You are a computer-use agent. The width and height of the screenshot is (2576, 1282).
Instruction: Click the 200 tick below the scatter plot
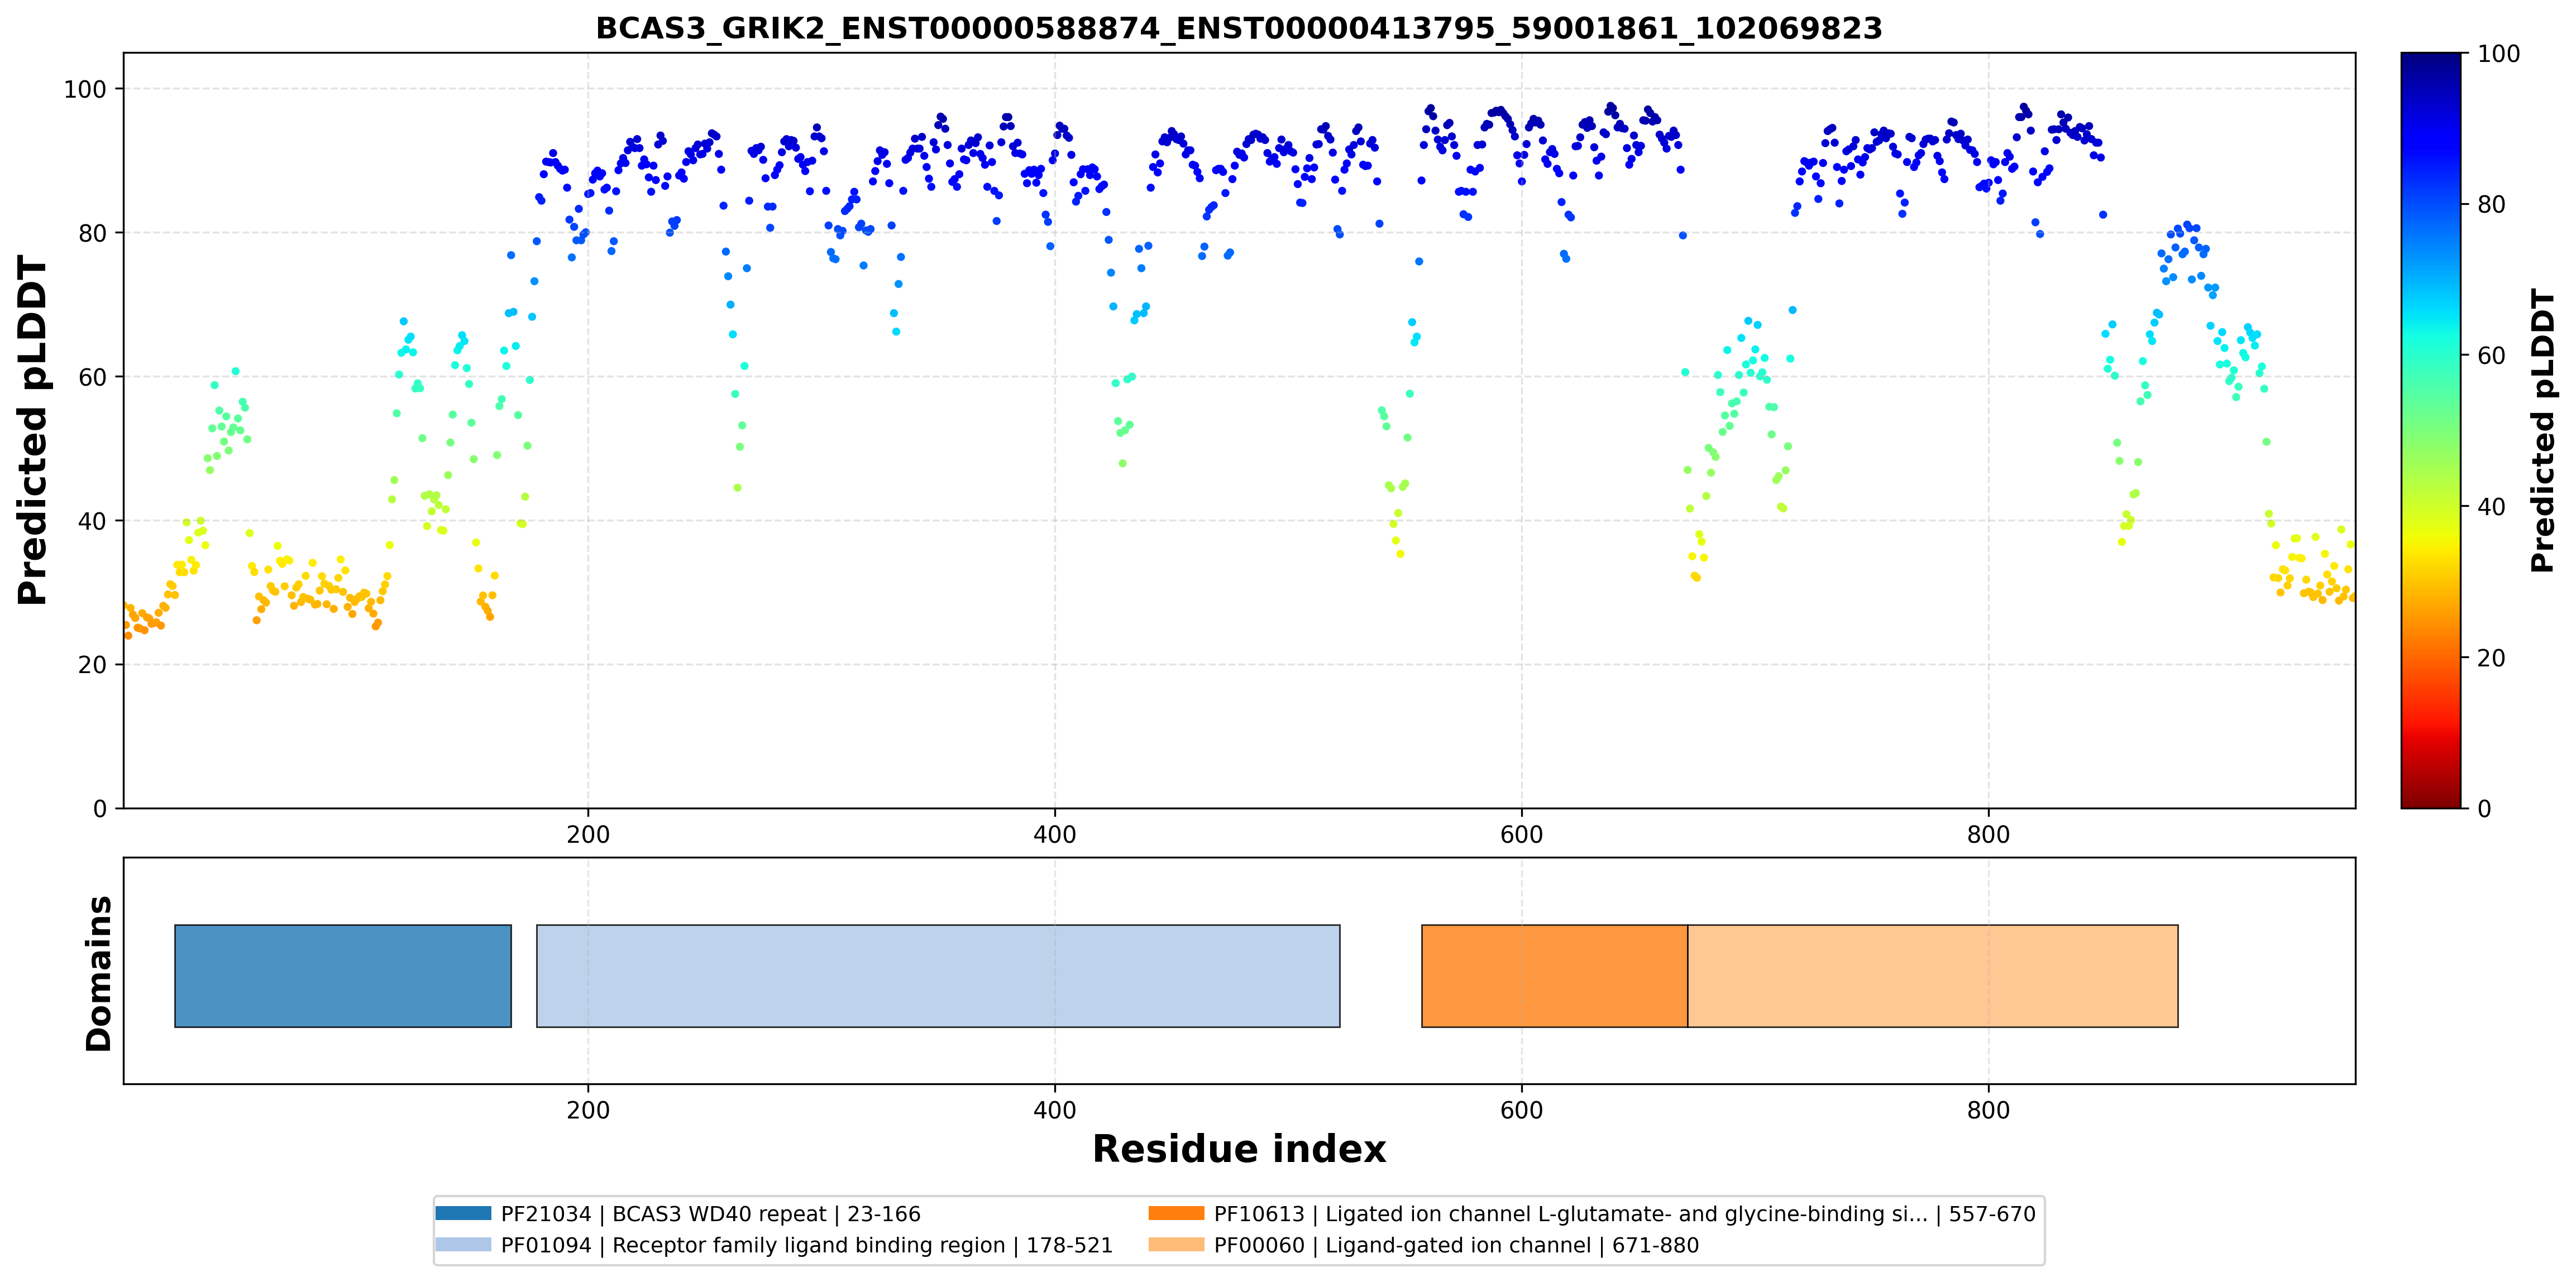pos(588,834)
